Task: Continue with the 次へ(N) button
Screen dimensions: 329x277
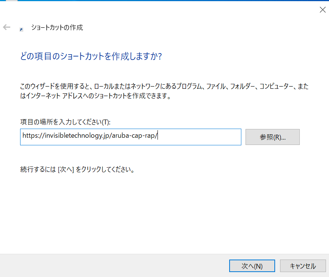Action: 252,266
